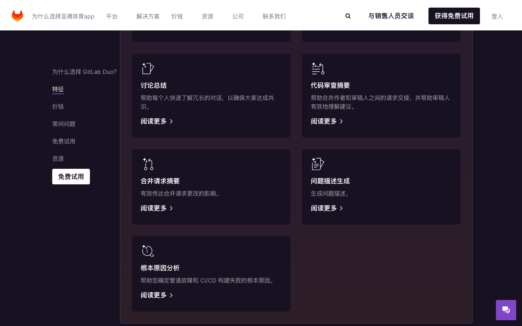Click the 代码审查摘要 card icon
The image size is (522, 326).
click(x=318, y=68)
